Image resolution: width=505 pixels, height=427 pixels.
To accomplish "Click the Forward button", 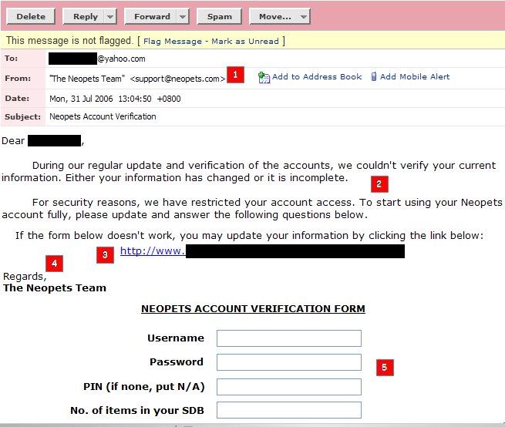I will point(151,16).
